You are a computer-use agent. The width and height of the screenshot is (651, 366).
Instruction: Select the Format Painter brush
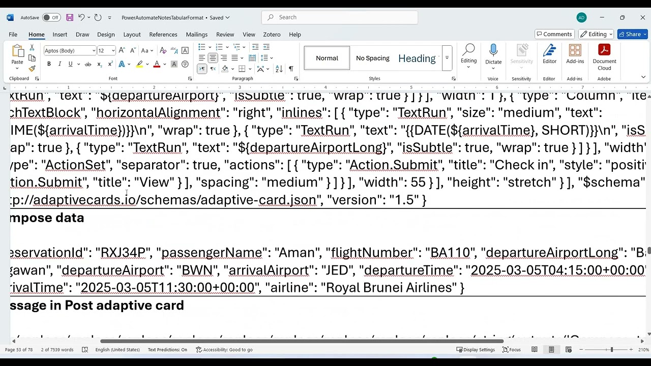[32, 69]
